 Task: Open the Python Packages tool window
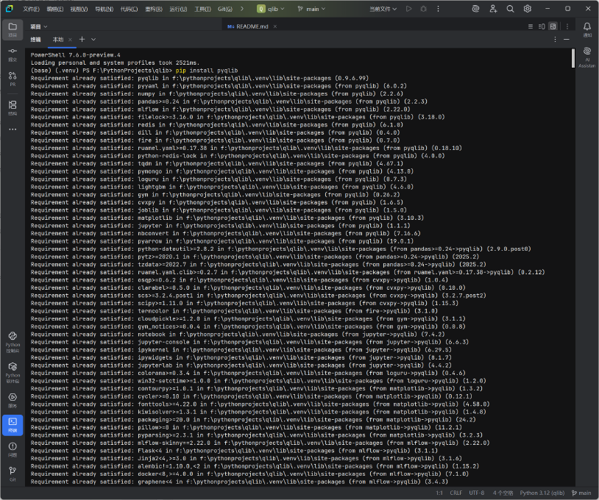click(13, 373)
